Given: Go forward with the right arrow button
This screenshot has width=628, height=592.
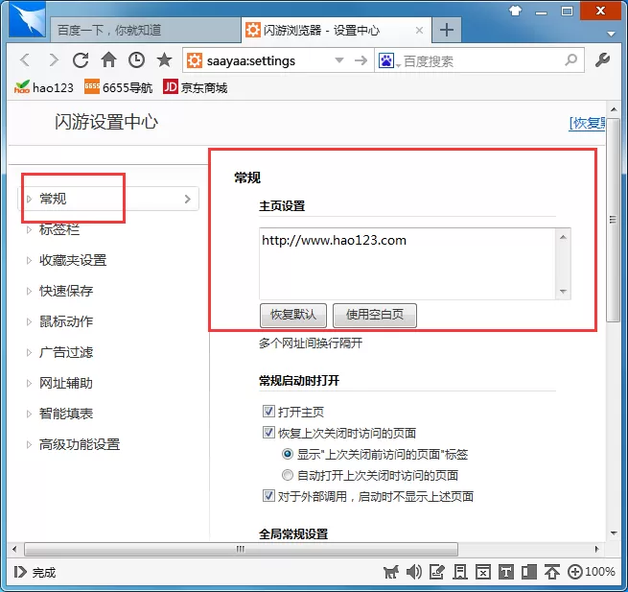Looking at the screenshot, I should [54, 60].
